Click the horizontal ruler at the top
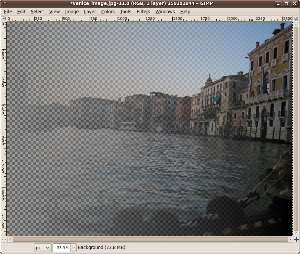This screenshot has height=254, width=300. coord(150,19)
